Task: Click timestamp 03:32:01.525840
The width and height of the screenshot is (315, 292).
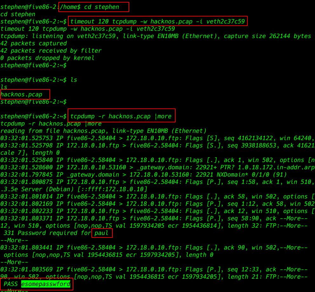Action: (27, 160)
